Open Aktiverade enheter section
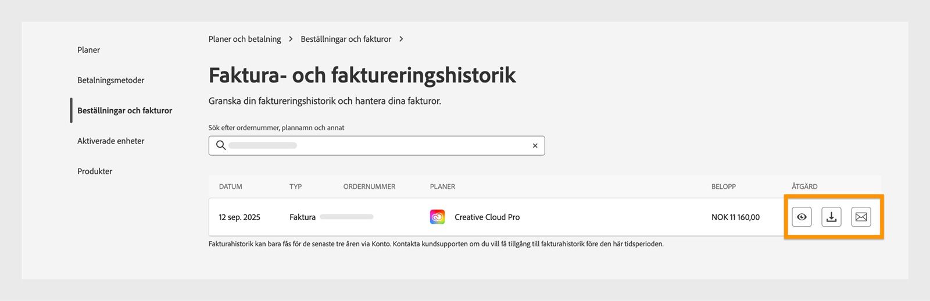 (110, 141)
